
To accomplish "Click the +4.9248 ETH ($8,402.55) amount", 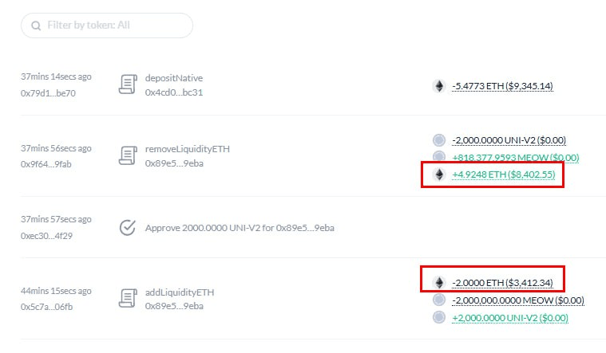I will point(504,175).
